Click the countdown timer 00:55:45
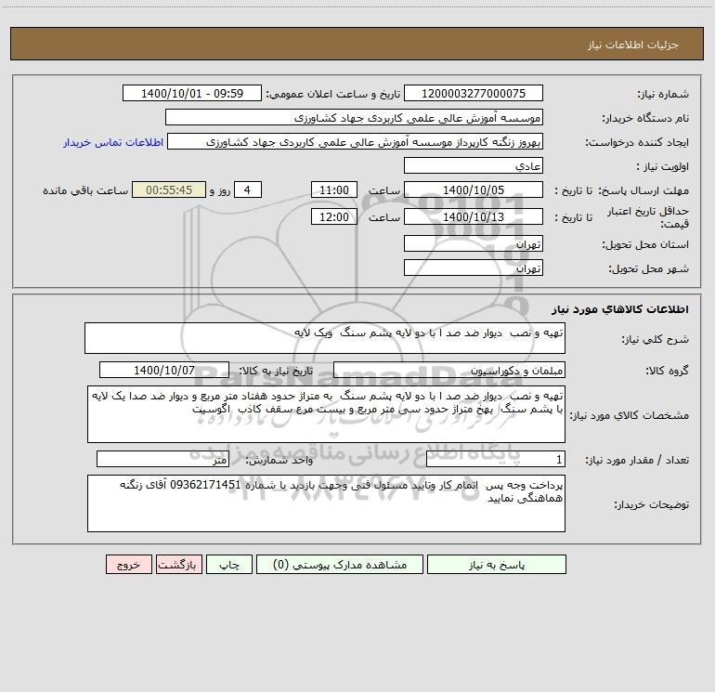This screenshot has width=715, height=692. pos(169,189)
